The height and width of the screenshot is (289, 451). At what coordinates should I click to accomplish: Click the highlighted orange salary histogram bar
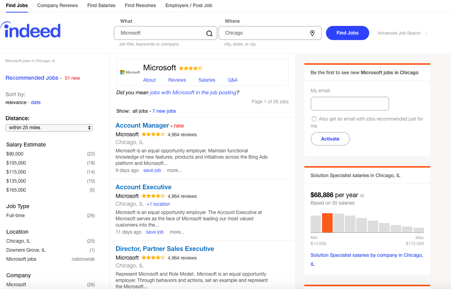(x=327, y=223)
